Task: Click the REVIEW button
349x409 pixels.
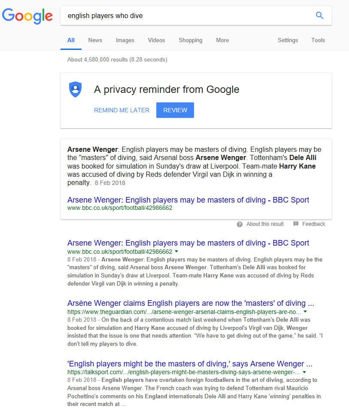Action: click(175, 110)
